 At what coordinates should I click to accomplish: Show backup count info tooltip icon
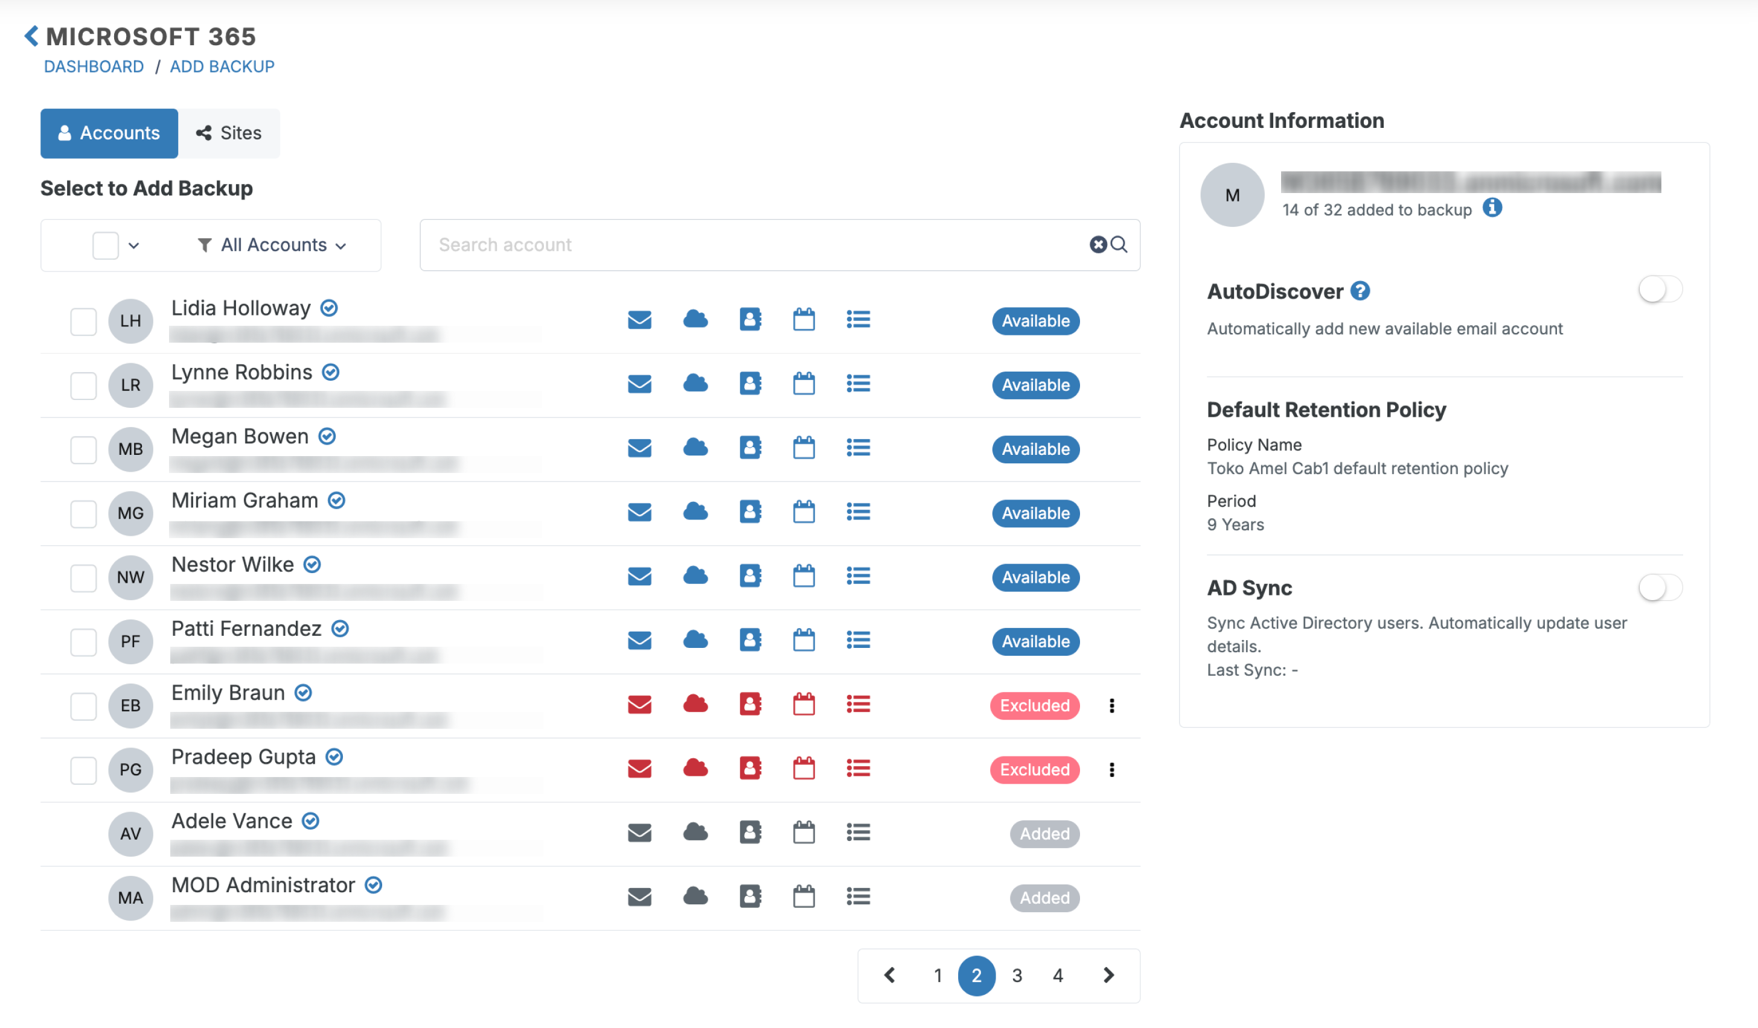(1492, 208)
